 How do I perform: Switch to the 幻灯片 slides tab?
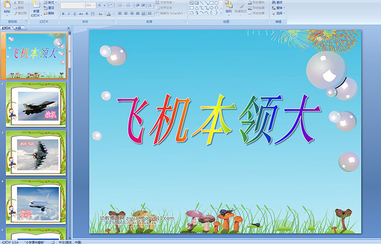tap(7, 28)
